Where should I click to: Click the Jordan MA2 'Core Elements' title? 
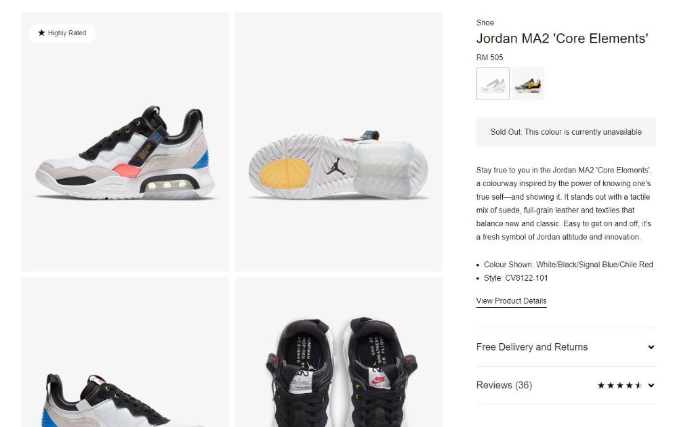pos(562,39)
